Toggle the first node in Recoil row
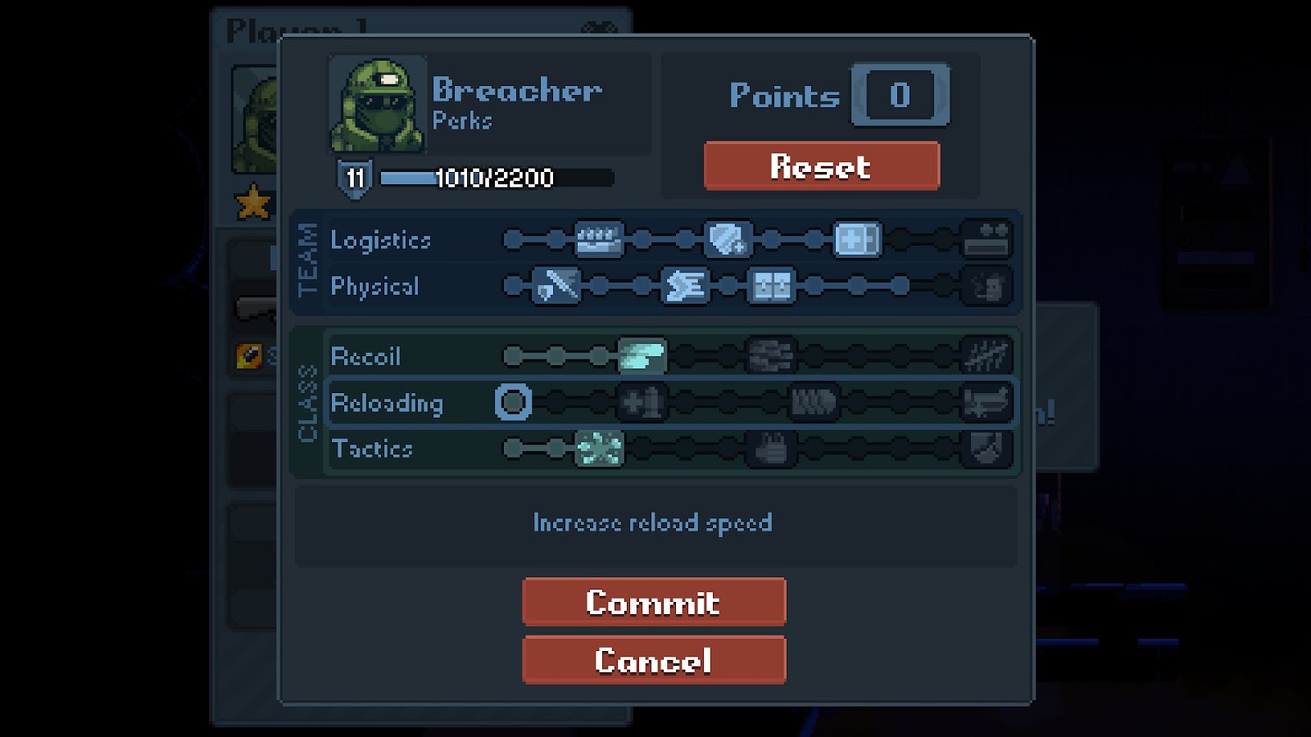 point(514,356)
